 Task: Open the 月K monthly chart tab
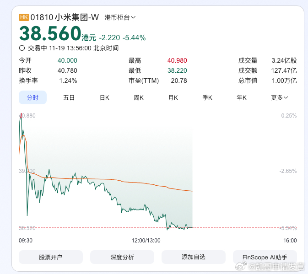173,97
